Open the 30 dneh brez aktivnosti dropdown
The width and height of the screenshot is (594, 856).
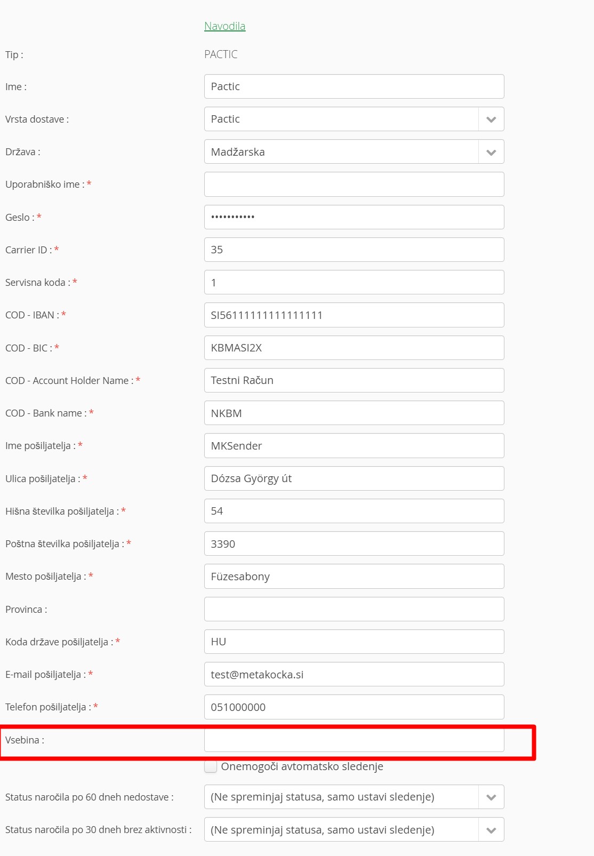click(x=354, y=830)
